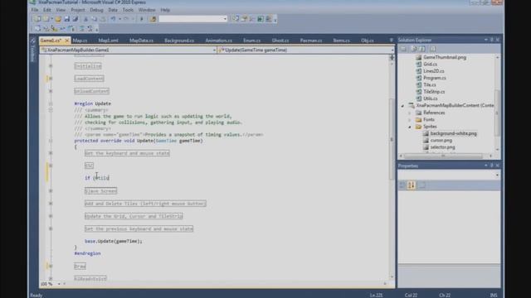The image size is (531, 298).
Task: Click the Solution Explorer icon in the main toolbar
Action: 236,19
